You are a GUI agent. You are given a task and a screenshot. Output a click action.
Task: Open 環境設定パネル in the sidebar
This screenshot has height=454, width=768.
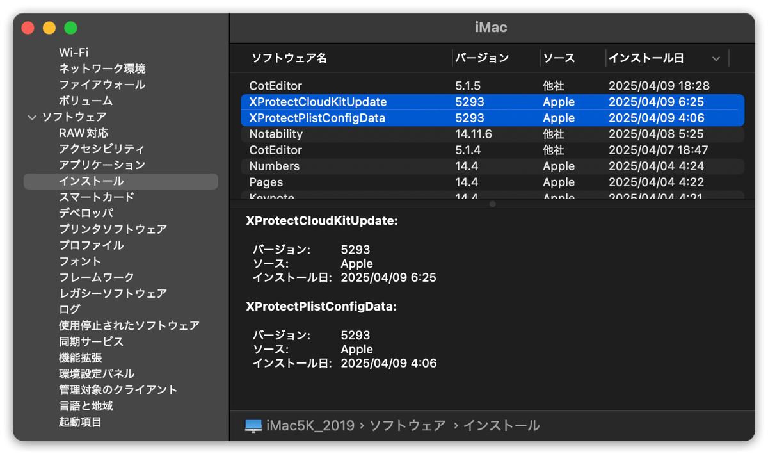[x=97, y=374]
